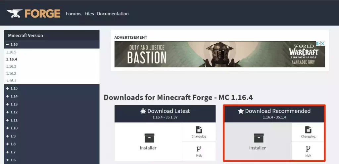
Task: Click the Mdk branch icon under Download Latest
Action: [x=199, y=149]
